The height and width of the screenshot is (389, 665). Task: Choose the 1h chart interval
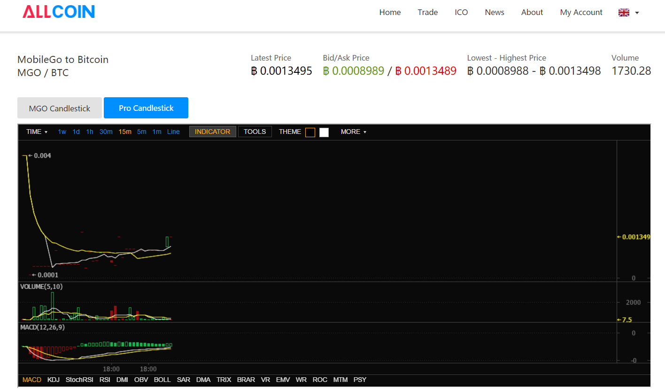tap(90, 132)
